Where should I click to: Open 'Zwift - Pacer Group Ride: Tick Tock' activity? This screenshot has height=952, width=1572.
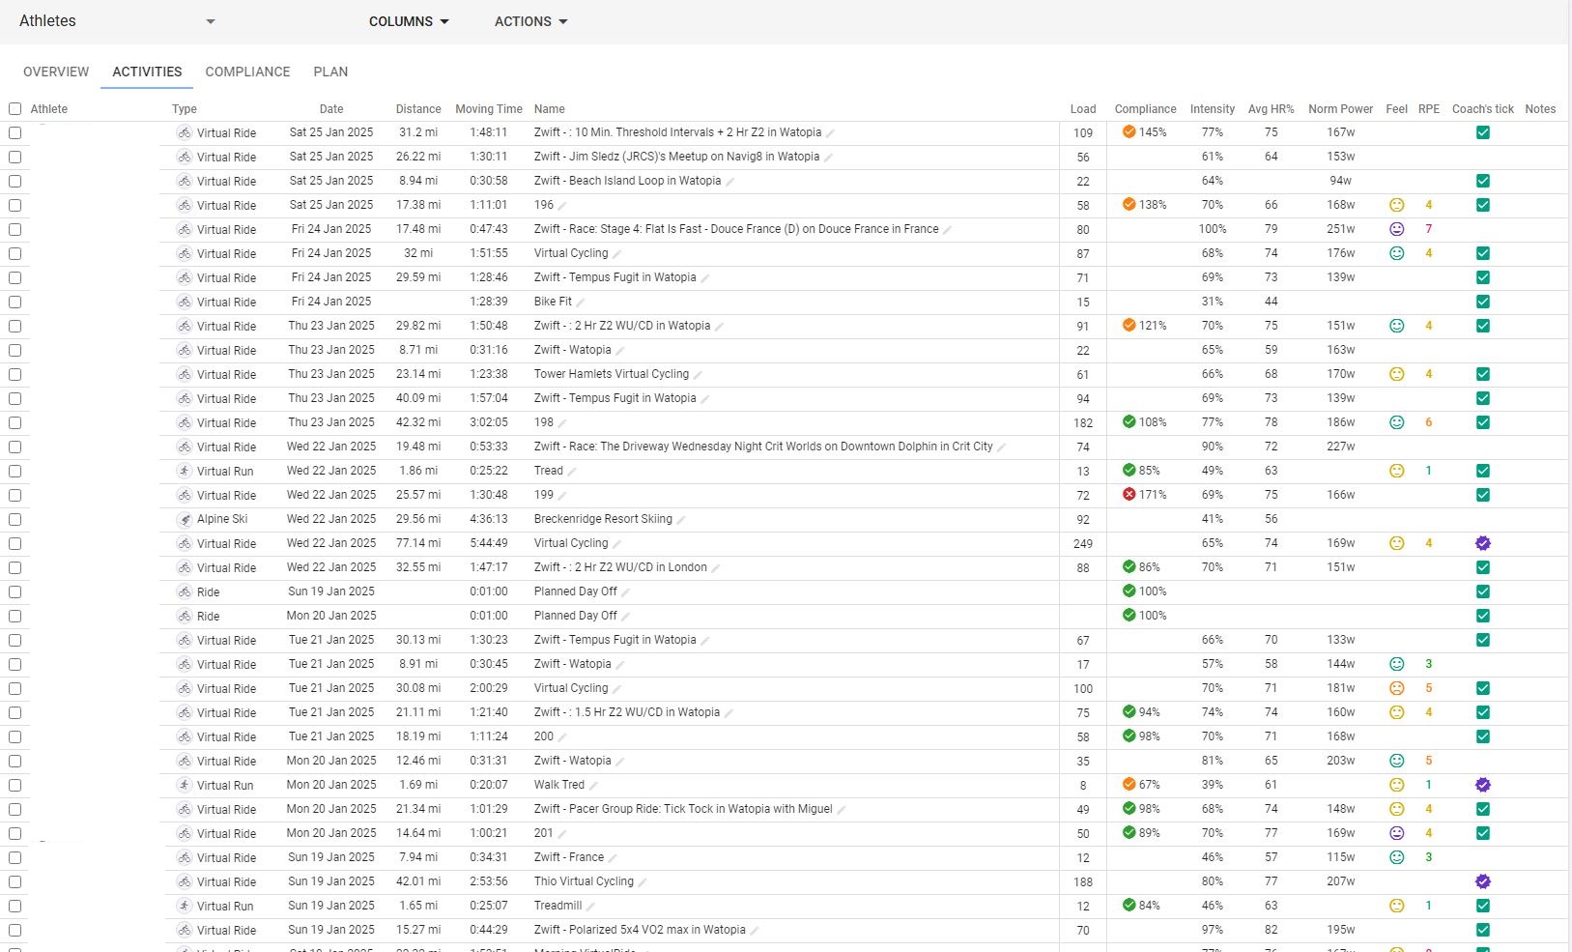683,809
